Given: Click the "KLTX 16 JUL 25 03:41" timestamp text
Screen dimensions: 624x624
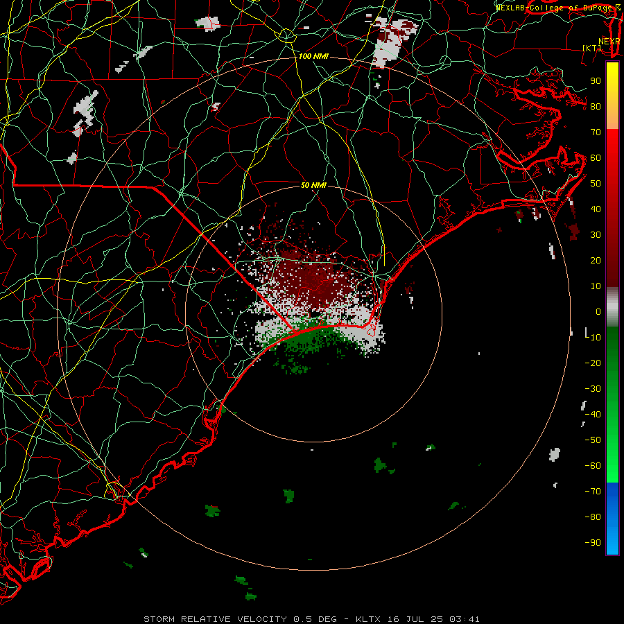Looking at the screenshot, I should click(417, 619).
